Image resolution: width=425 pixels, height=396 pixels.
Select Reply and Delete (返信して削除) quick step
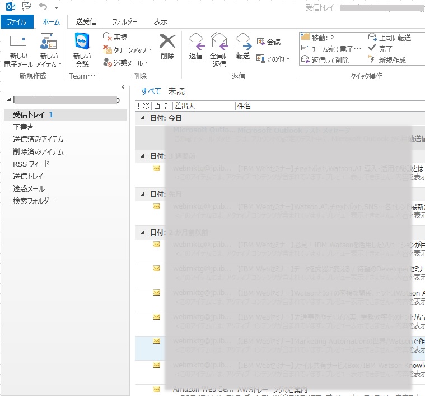click(x=325, y=60)
